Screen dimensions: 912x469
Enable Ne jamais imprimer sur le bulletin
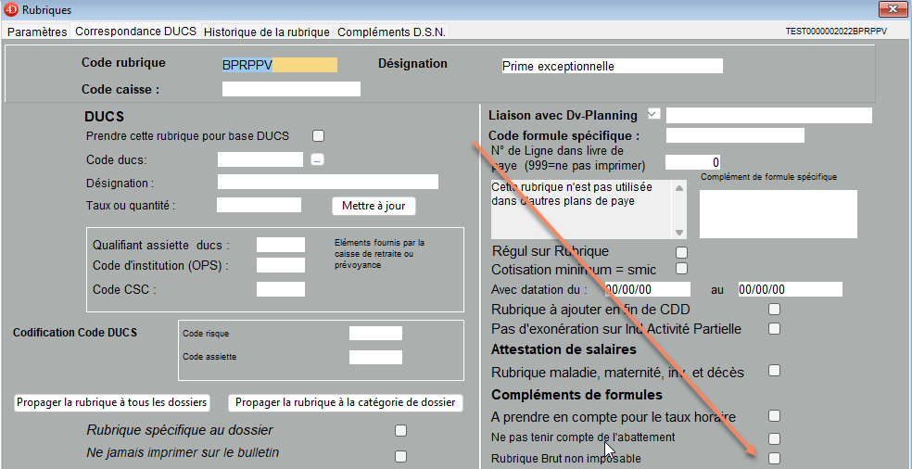(400, 456)
